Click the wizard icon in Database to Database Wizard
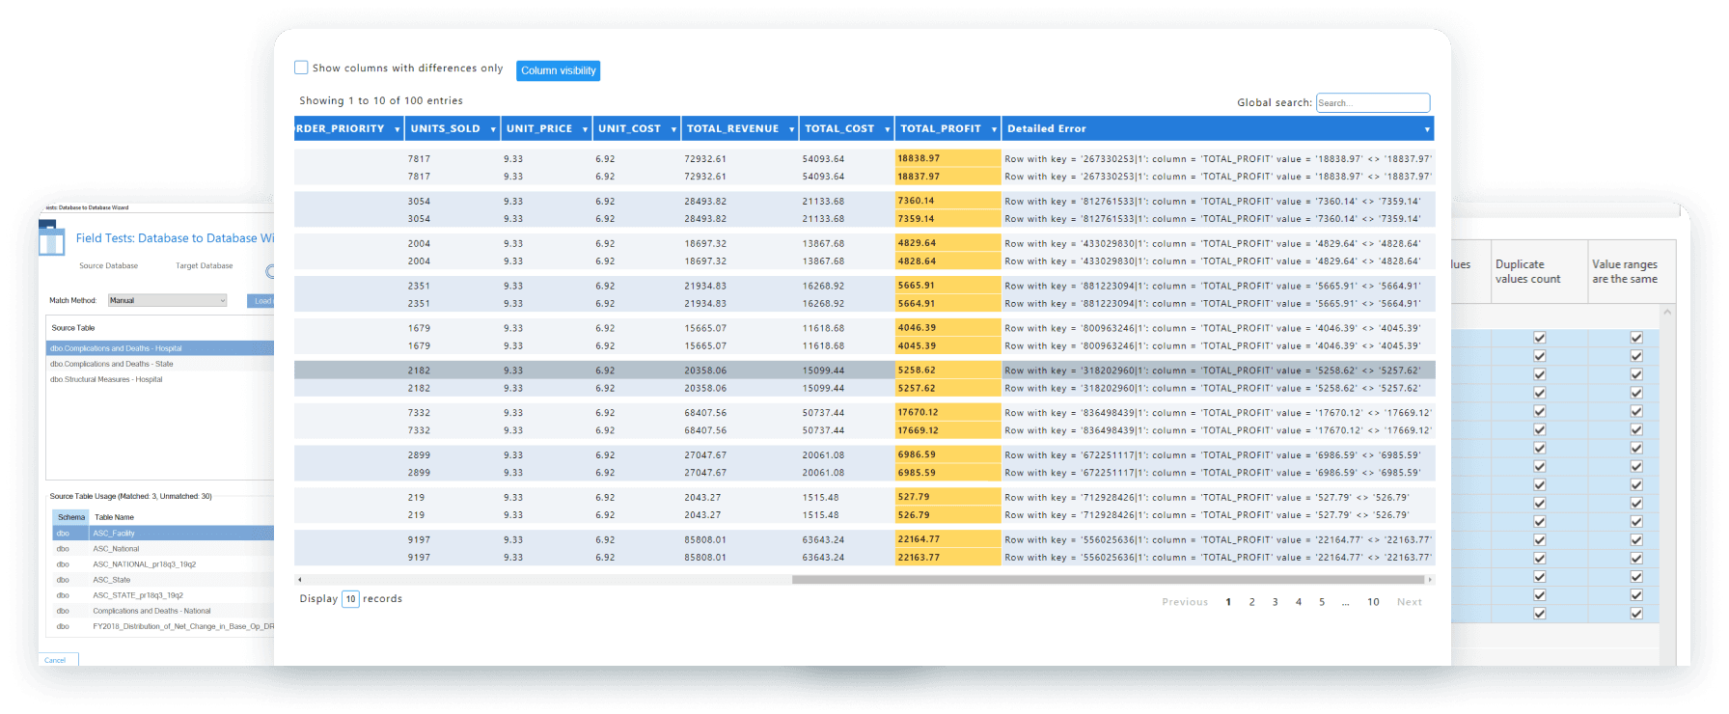 [51, 237]
